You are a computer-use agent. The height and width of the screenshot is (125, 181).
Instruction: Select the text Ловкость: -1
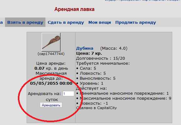point(94,103)
